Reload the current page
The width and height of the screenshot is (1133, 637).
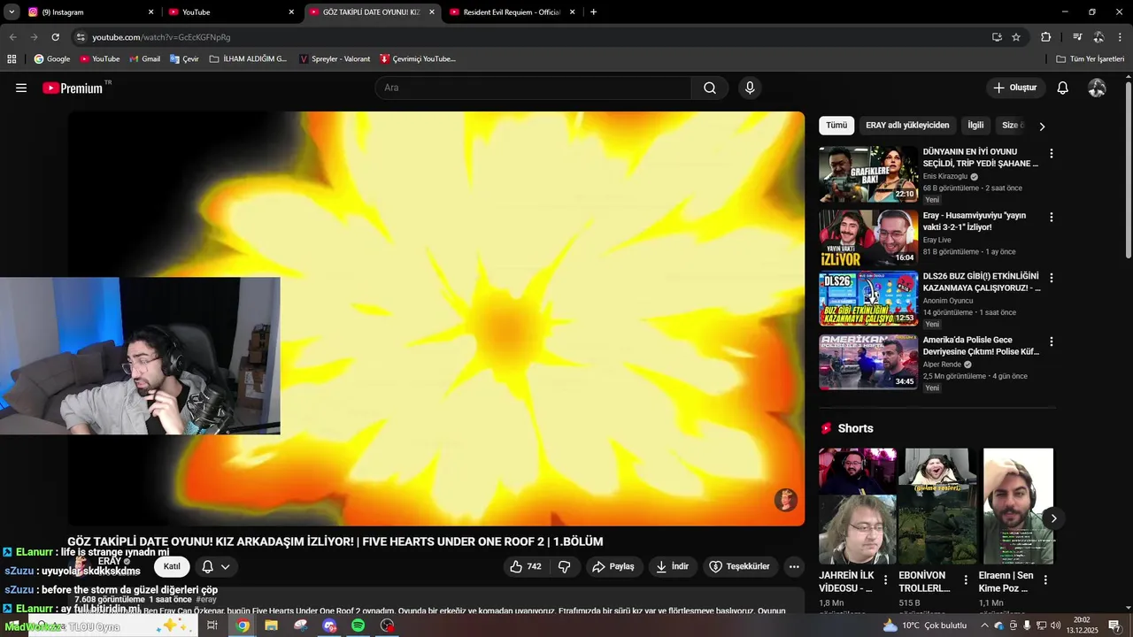[55, 37]
